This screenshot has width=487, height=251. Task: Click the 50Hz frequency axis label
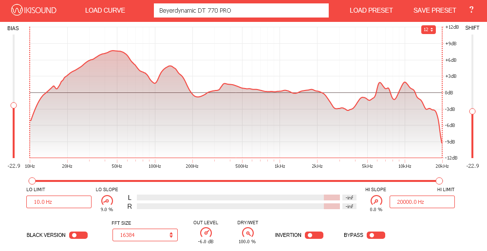click(x=117, y=166)
